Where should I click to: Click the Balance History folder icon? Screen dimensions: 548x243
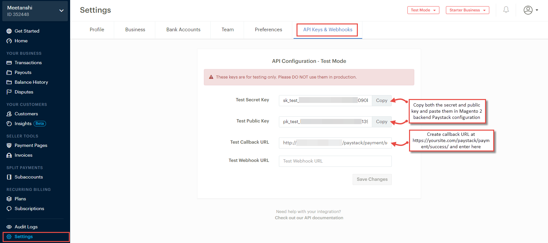[x=9, y=82]
